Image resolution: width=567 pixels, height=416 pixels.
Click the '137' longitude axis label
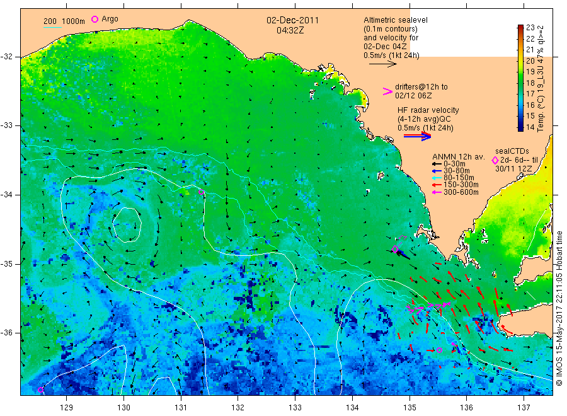(x=524, y=408)
